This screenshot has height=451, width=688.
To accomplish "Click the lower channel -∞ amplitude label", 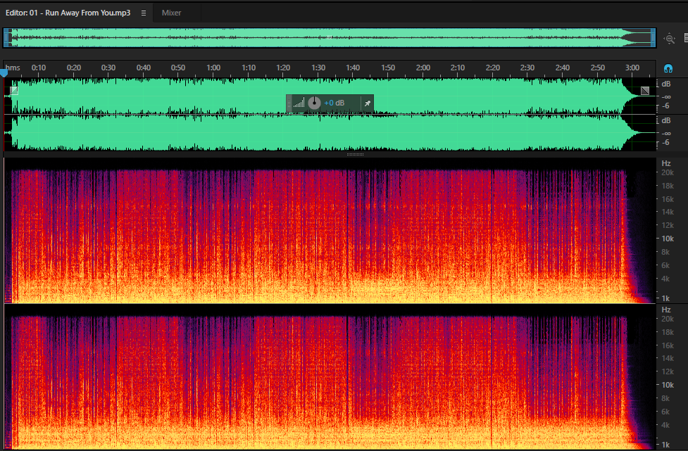I will click(x=666, y=133).
